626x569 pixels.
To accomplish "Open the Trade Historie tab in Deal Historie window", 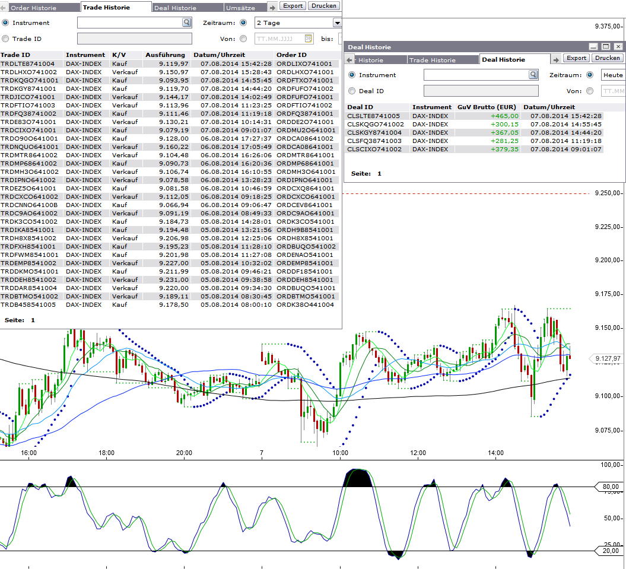I will (x=443, y=60).
